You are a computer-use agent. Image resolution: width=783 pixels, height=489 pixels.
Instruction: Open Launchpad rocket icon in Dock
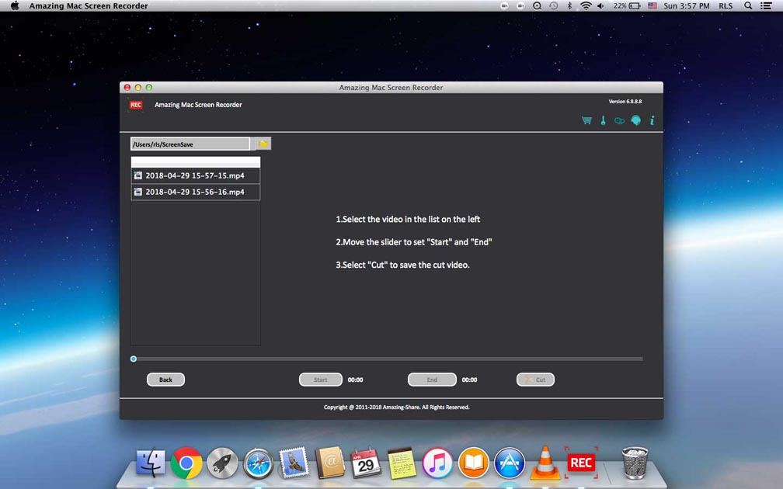(x=222, y=463)
